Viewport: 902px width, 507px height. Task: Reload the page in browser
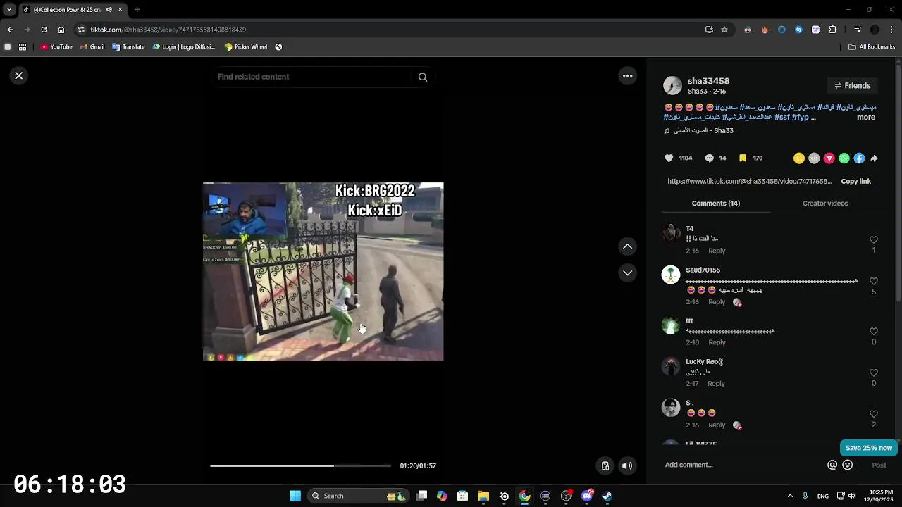coord(44,30)
